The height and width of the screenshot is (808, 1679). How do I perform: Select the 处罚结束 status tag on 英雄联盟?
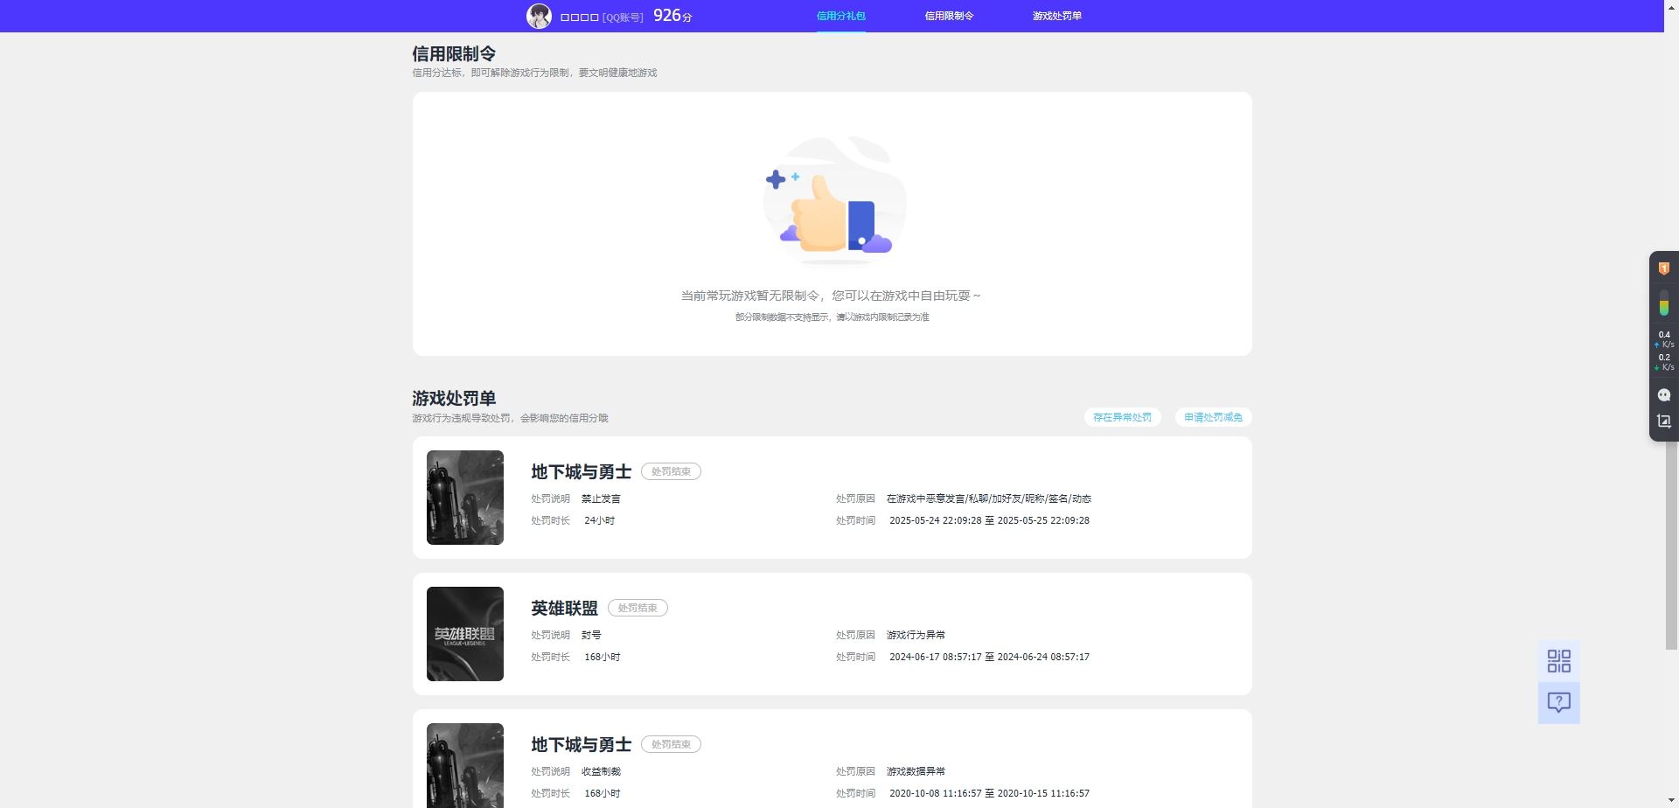(x=637, y=607)
